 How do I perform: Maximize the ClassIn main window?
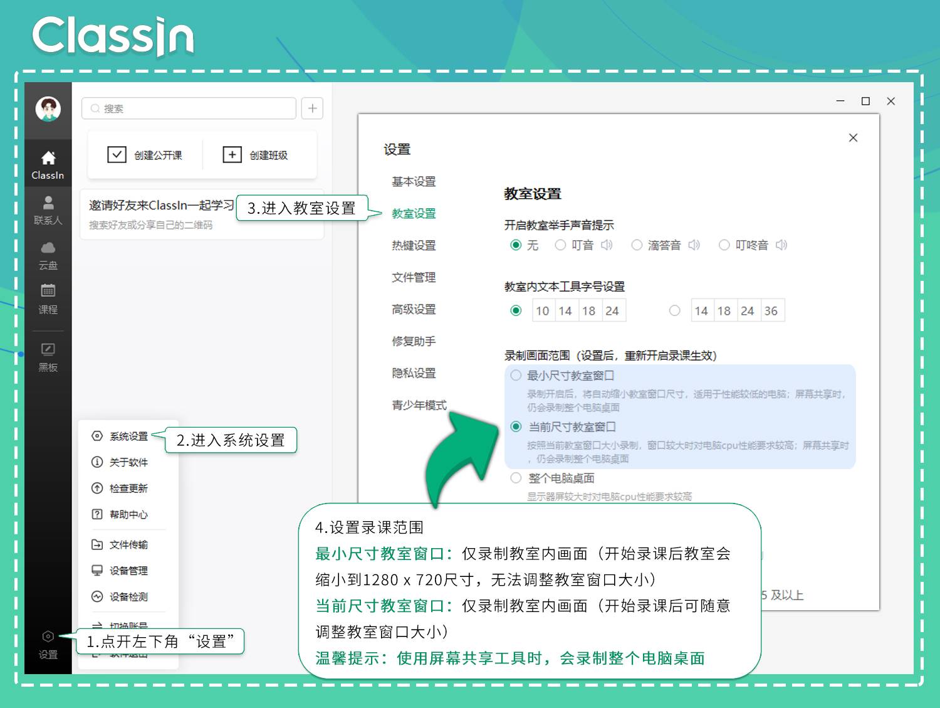[865, 101]
